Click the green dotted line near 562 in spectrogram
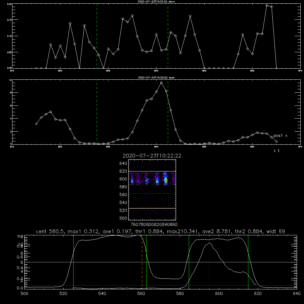 pos(152,193)
